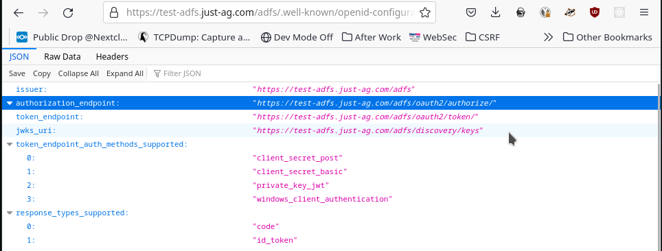662x251 pixels.
Task: Open the Downloads panel icon
Action: (x=496, y=12)
